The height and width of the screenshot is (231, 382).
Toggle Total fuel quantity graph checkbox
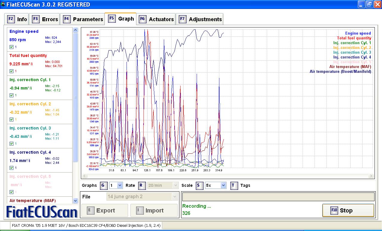11,71
